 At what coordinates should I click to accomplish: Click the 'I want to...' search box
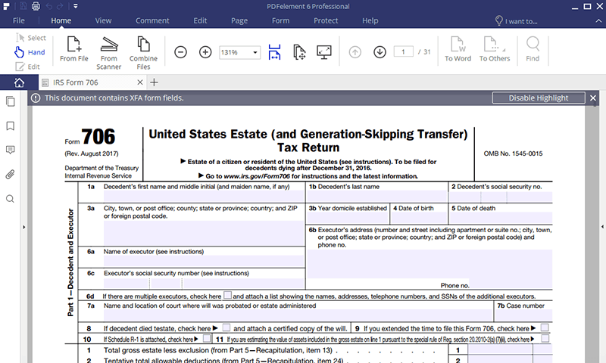tap(517, 21)
